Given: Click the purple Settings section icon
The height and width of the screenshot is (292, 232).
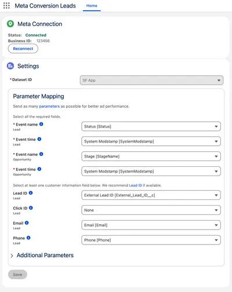Looking at the screenshot, I should pos(10,66).
